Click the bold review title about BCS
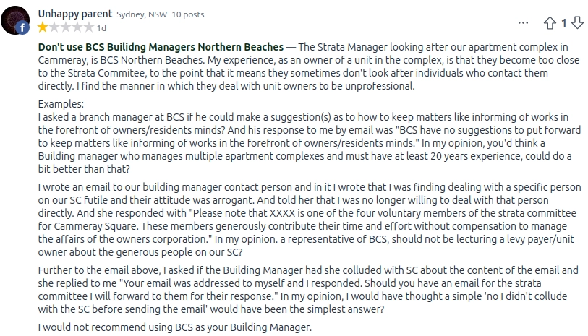The height and width of the screenshot is (336, 588). click(161, 47)
